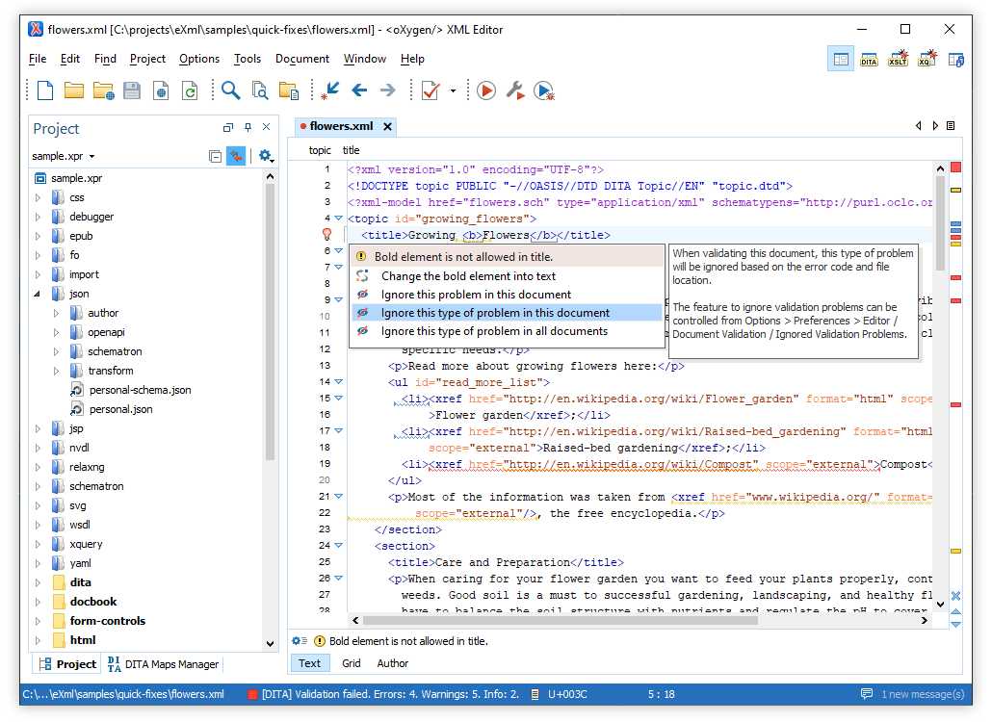Screen dimensions: 992x722
Task: Expand the openapi folder
Action: pos(56,332)
